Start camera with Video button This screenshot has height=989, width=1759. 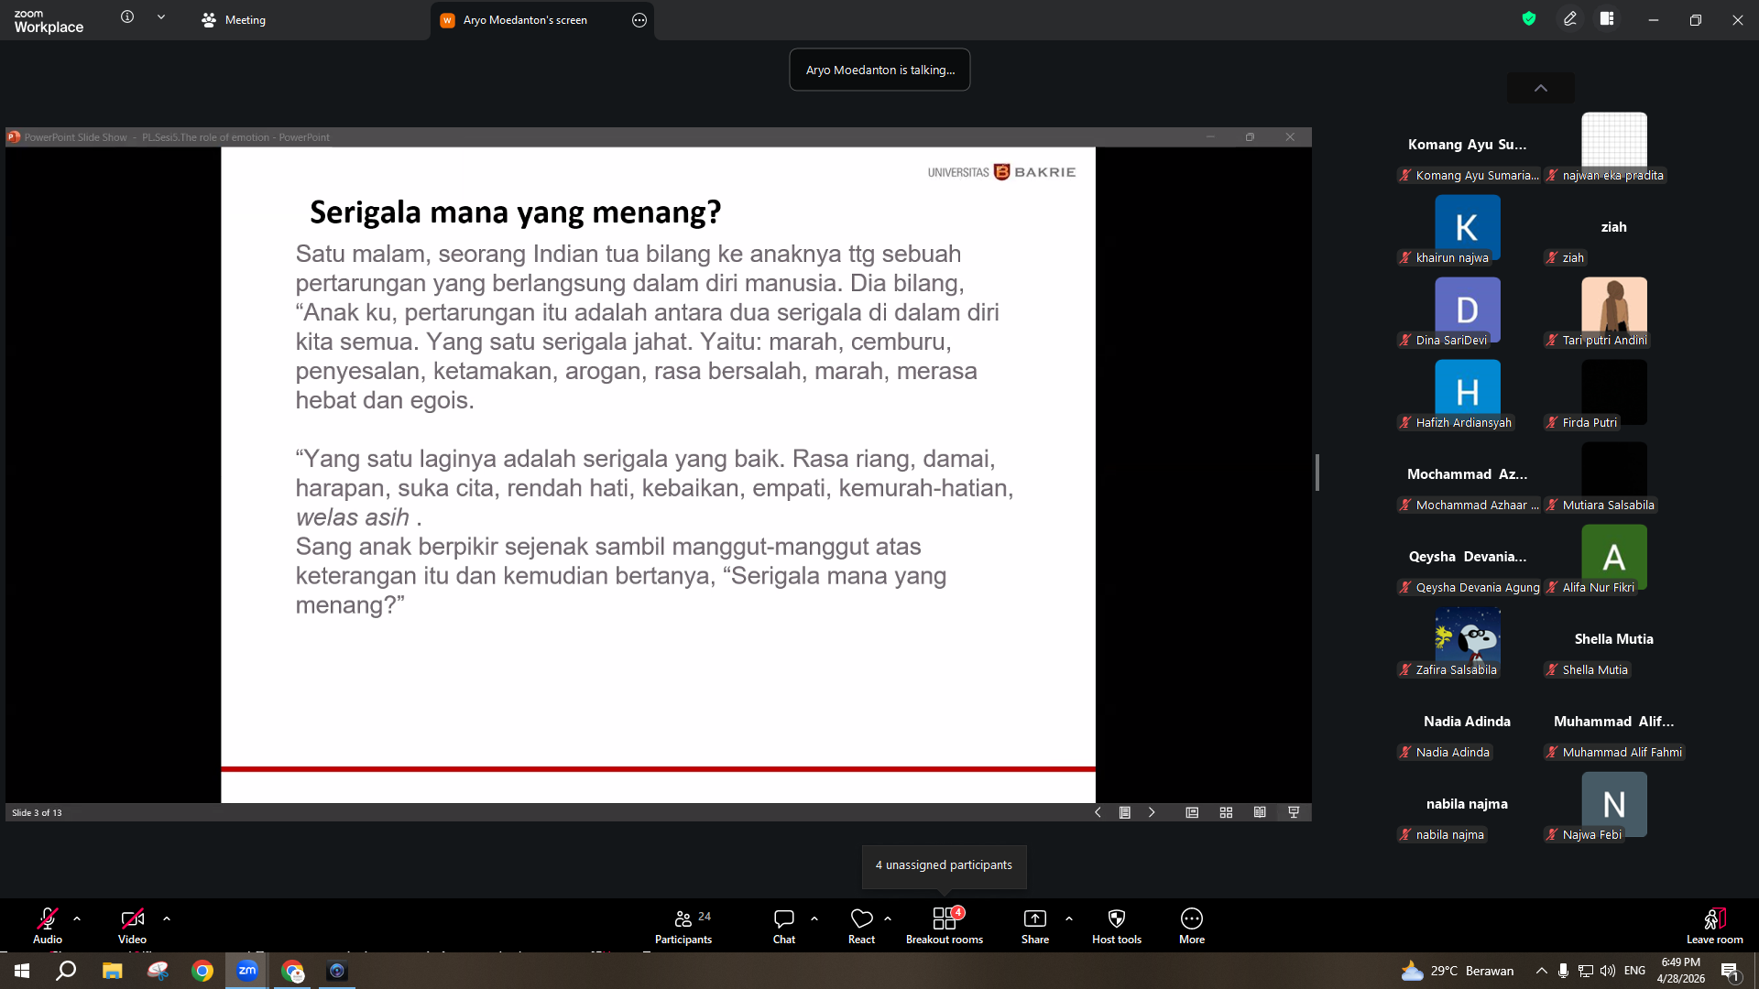(132, 926)
